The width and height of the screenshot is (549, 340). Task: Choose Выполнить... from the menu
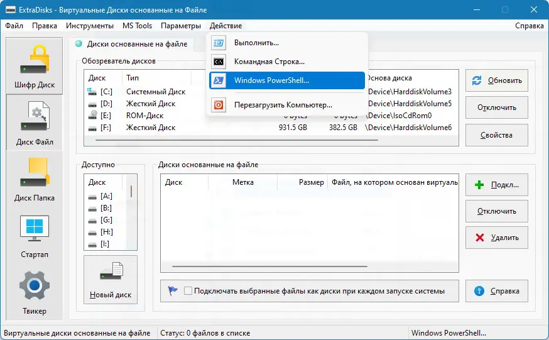[287, 43]
